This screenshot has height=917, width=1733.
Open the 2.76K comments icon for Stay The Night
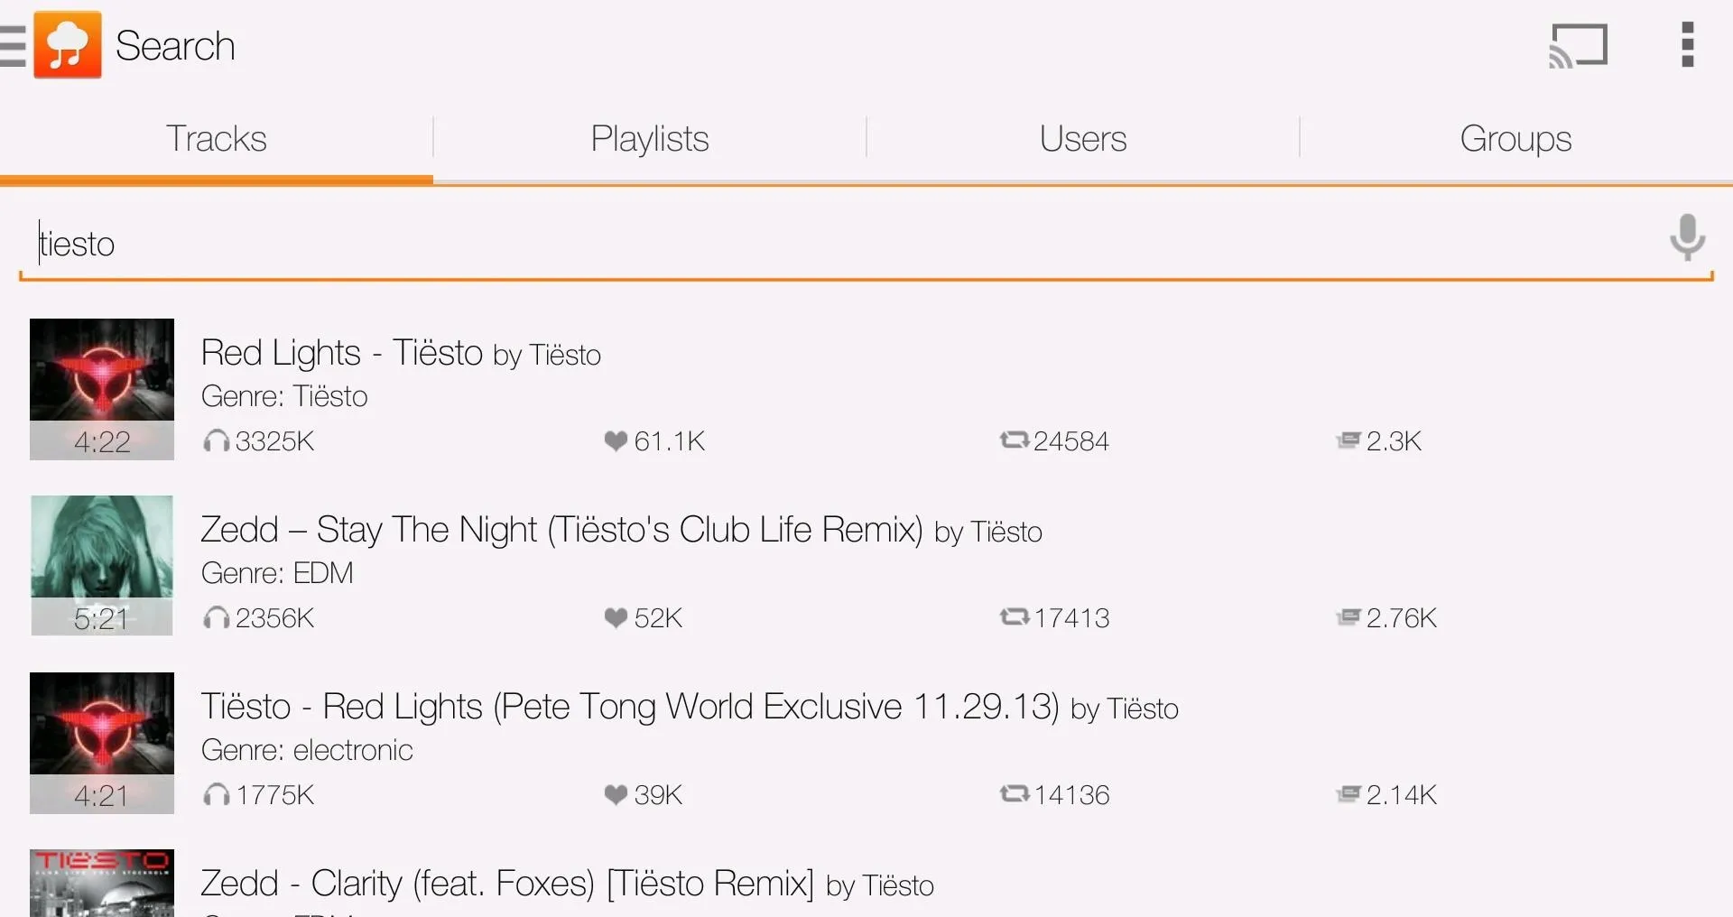pyautogui.click(x=1348, y=617)
